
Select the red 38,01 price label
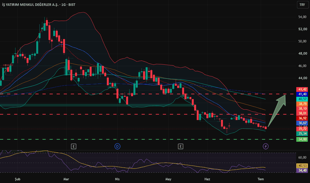click(302, 113)
